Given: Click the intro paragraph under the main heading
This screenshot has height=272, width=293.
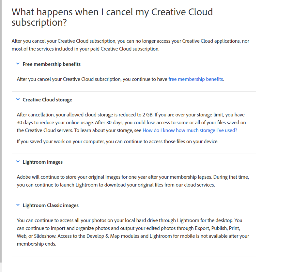Looking at the screenshot, I should (x=131, y=45).
